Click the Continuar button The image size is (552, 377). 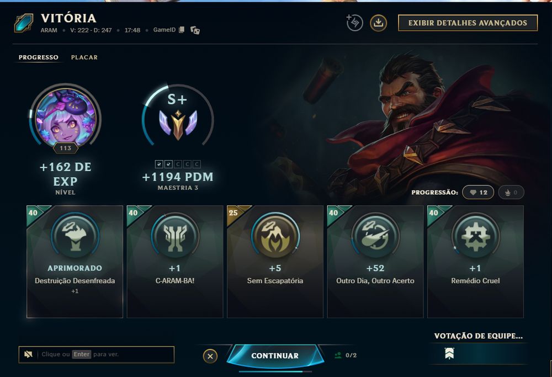click(275, 355)
